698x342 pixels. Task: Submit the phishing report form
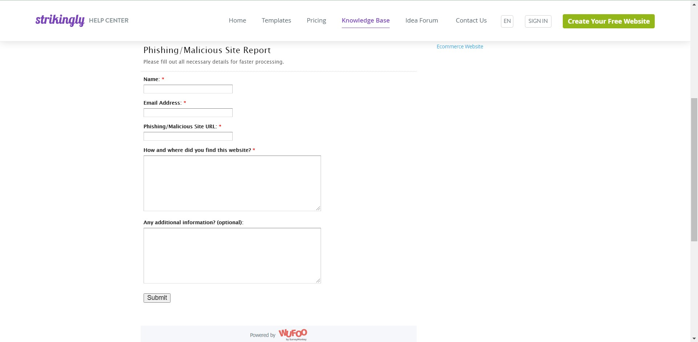tap(157, 298)
